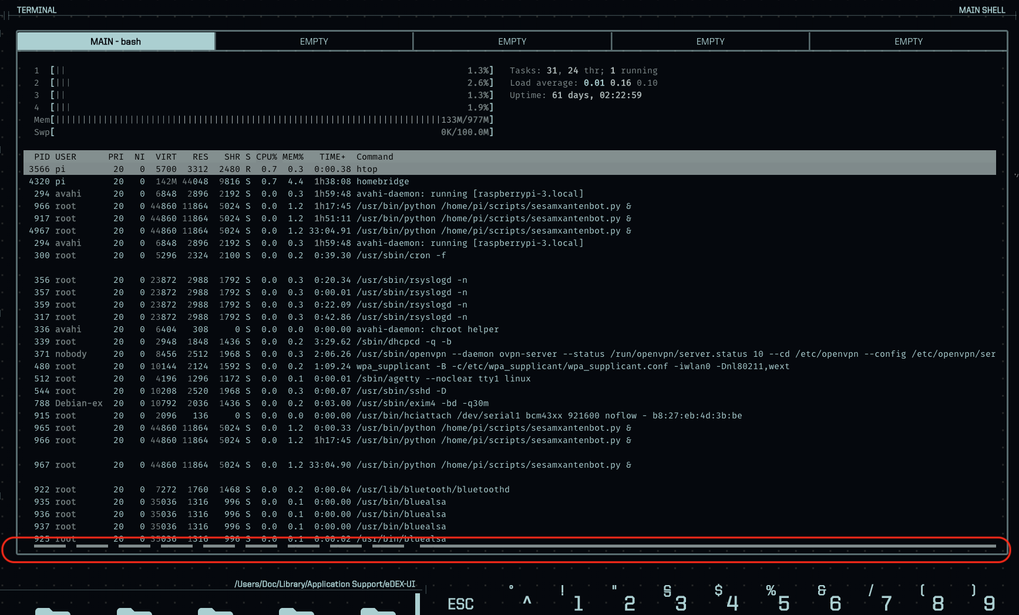Sort htop by the PID column header

(x=42, y=157)
